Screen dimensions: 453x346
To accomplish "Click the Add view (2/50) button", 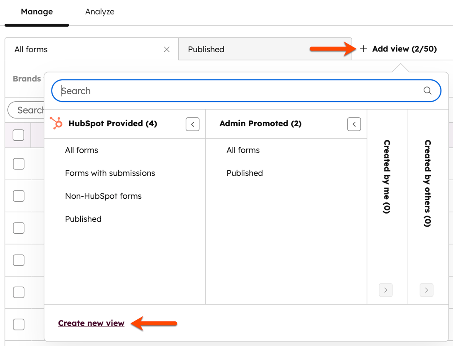I will pyautogui.click(x=398, y=49).
